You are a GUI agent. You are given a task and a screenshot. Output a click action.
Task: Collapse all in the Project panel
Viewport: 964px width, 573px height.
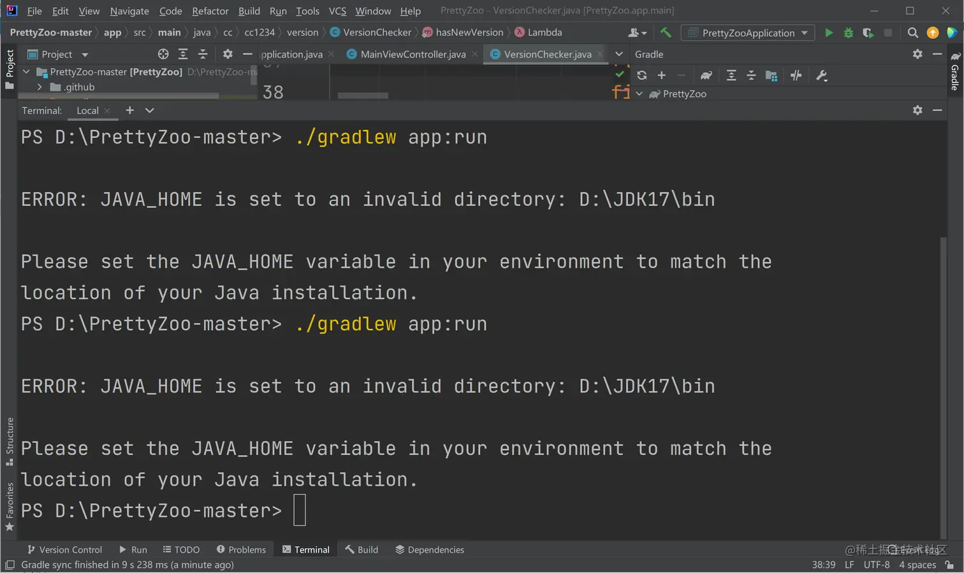coord(203,54)
